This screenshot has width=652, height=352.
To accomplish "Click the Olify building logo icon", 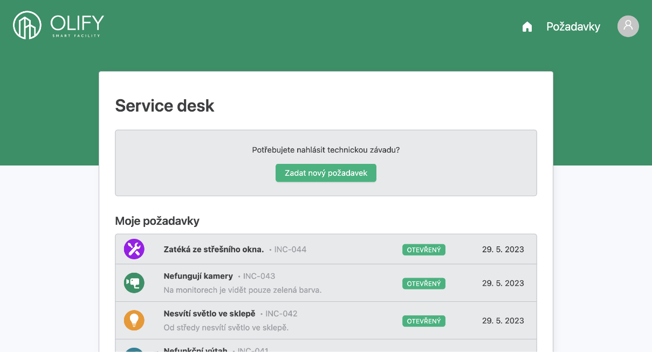I will coord(27,25).
